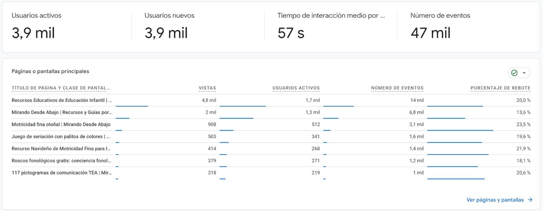Open the page title dimension header
Screen dimensions: 543x211
(x=61, y=88)
